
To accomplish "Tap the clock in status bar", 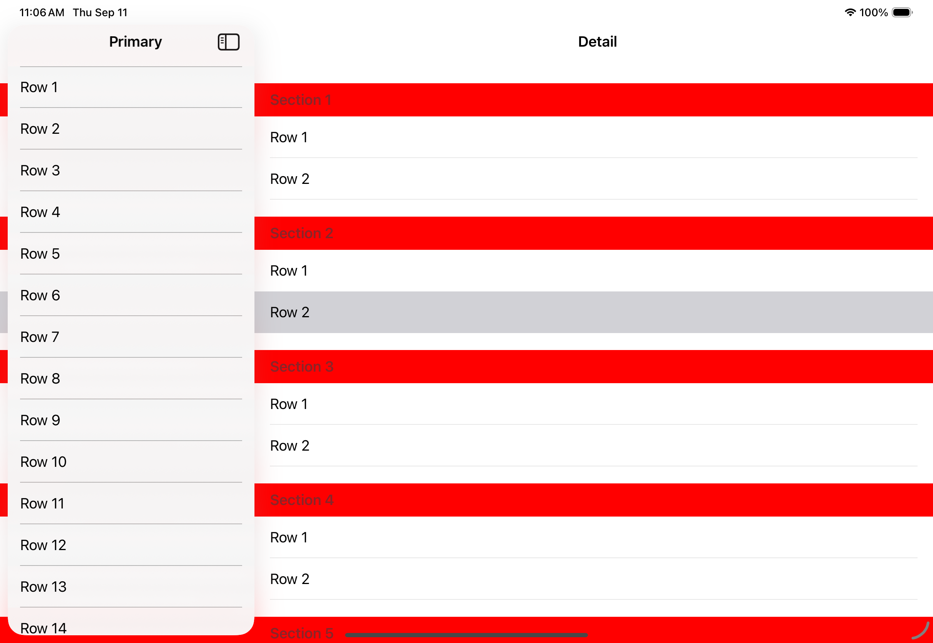I will 42,12.
